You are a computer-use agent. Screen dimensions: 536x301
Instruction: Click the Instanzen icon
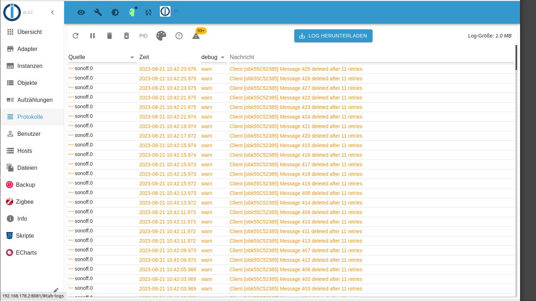10,66
